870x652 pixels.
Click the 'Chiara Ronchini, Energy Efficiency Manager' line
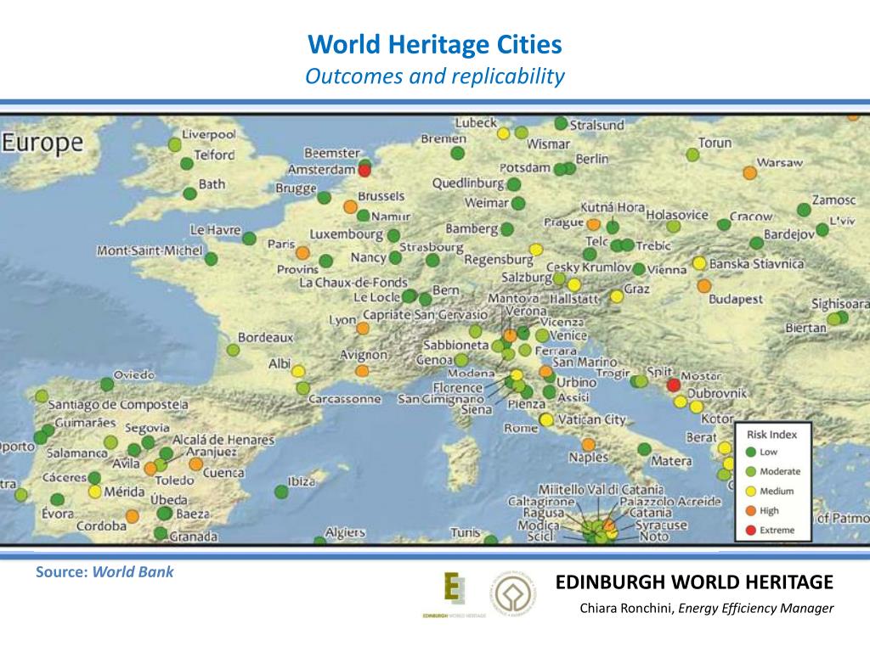pos(706,608)
